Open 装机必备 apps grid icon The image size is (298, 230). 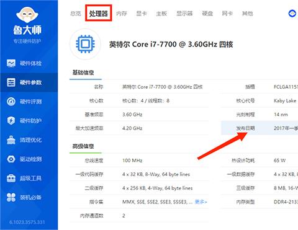coord(11,197)
